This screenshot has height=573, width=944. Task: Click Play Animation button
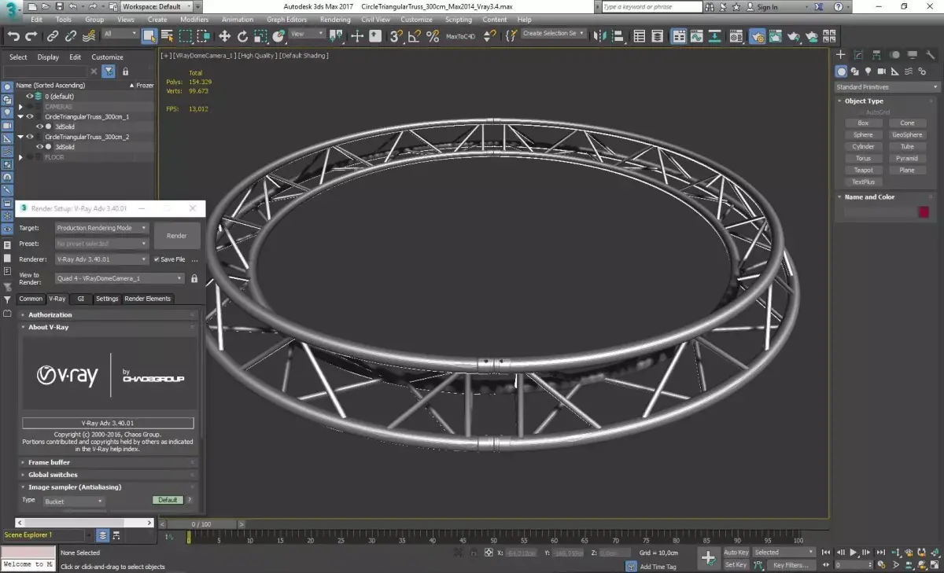click(x=853, y=553)
